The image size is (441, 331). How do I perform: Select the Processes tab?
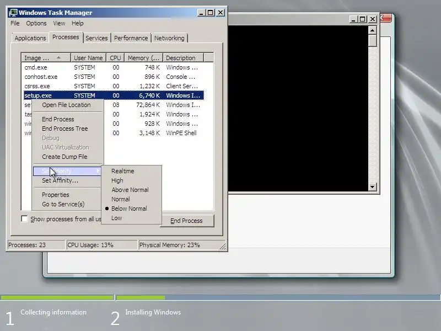click(x=66, y=37)
